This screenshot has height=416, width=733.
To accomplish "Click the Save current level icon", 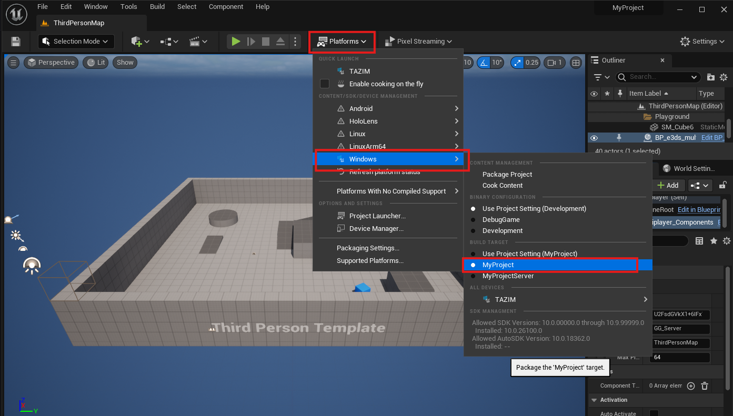I will point(16,42).
